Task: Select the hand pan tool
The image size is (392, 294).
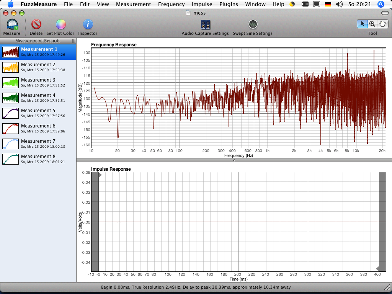Action: (382, 24)
